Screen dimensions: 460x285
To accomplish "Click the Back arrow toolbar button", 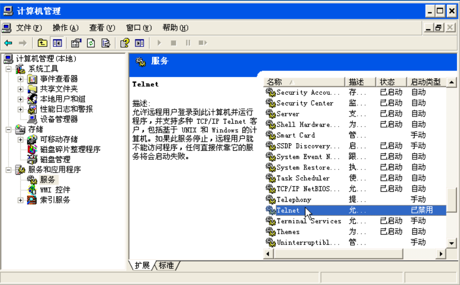I will point(8,43).
